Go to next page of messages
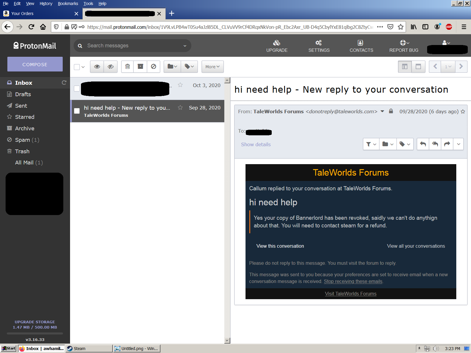471x353 pixels. 461,67
